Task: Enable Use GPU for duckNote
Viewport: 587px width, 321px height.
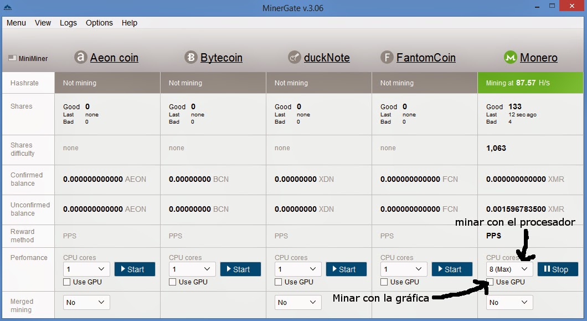Action: (x=278, y=282)
